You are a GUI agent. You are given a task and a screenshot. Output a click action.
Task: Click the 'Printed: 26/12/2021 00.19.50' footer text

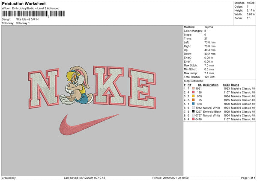(170, 178)
